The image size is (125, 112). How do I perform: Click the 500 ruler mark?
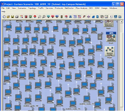[x=5, y=69]
